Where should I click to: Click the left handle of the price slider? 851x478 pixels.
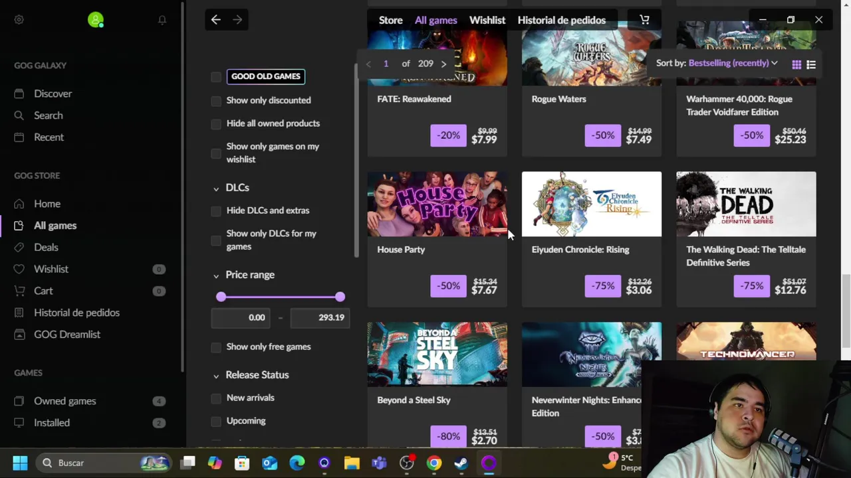pyautogui.click(x=221, y=297)
